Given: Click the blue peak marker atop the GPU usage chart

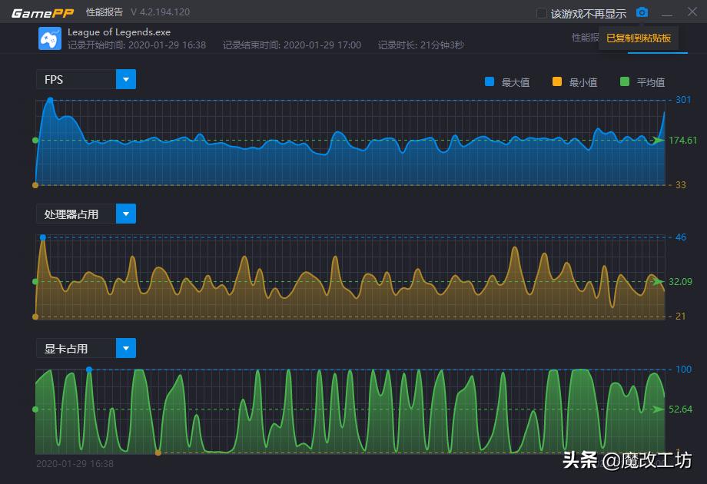Looking at the screenshot, I should [x=91, y=370].
